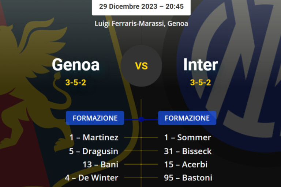The height and width of the screenshot is (187, 281).
Task: Select the match date and time box
Action: [141, 7]
